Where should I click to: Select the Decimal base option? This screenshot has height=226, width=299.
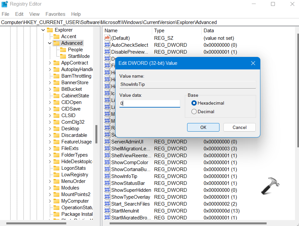click(194, 112)
